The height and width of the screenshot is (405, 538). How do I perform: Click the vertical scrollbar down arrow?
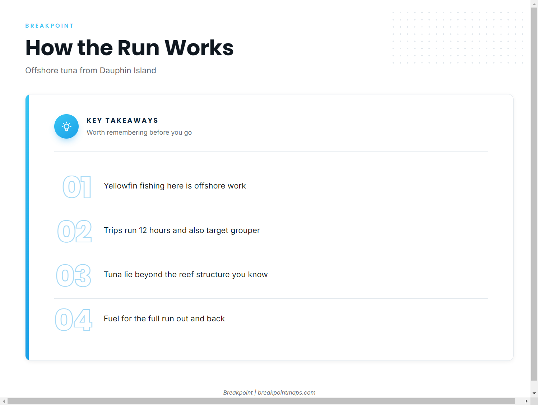pos(534,394)
